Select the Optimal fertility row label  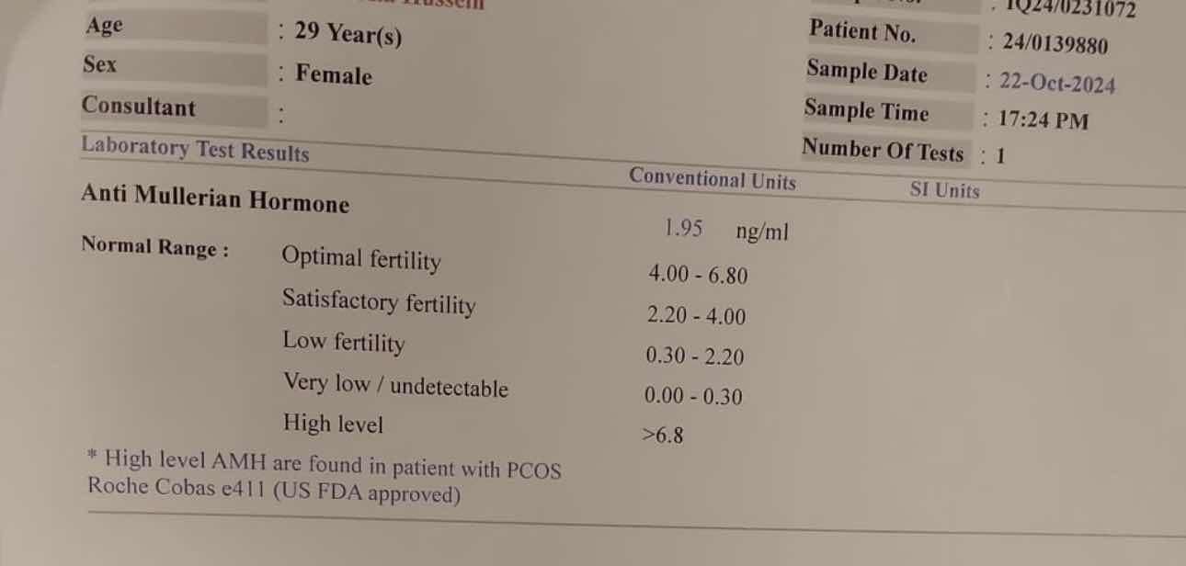click(361, 258)
